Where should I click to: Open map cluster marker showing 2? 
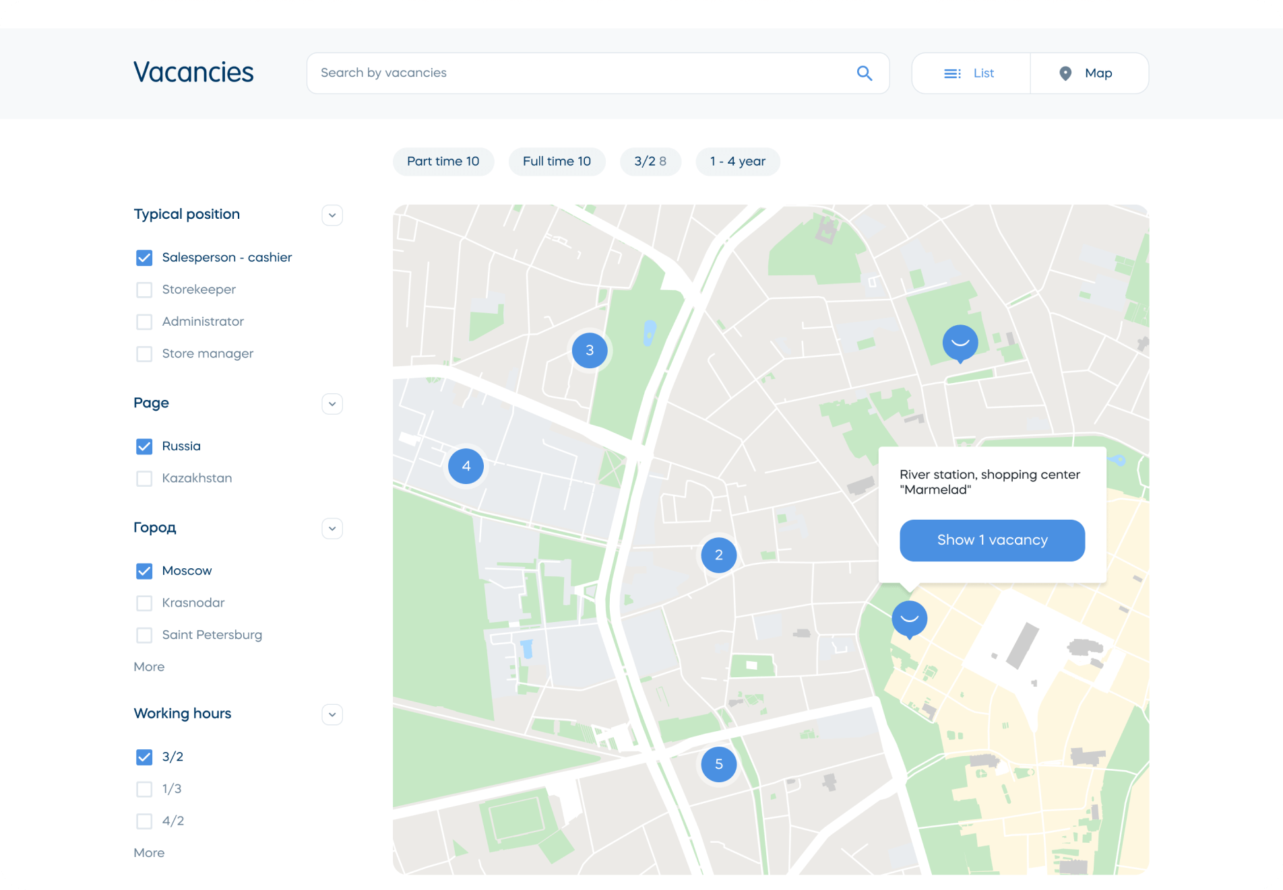(x=718, y=555)
